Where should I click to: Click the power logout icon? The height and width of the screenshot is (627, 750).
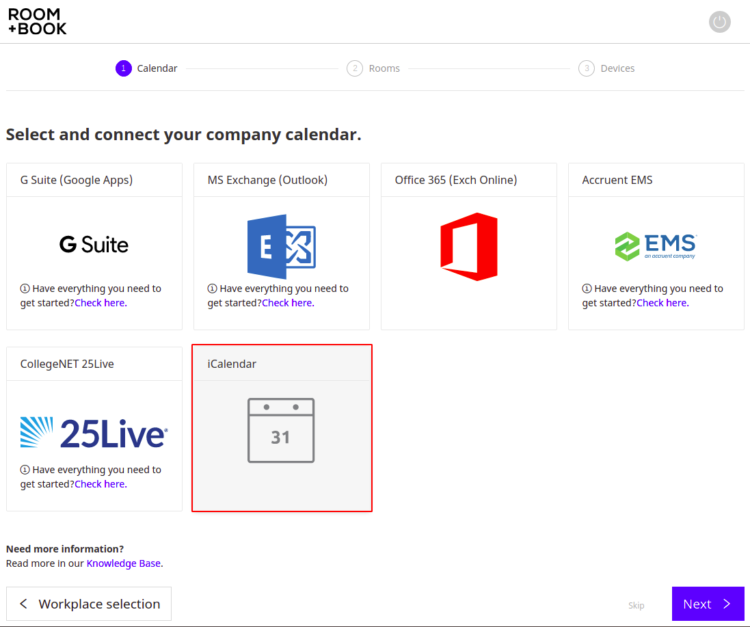click(719, 22)
